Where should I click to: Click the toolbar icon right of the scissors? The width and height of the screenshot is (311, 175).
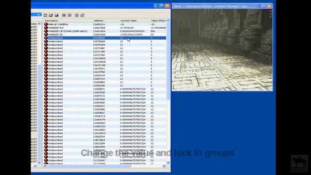69,15
